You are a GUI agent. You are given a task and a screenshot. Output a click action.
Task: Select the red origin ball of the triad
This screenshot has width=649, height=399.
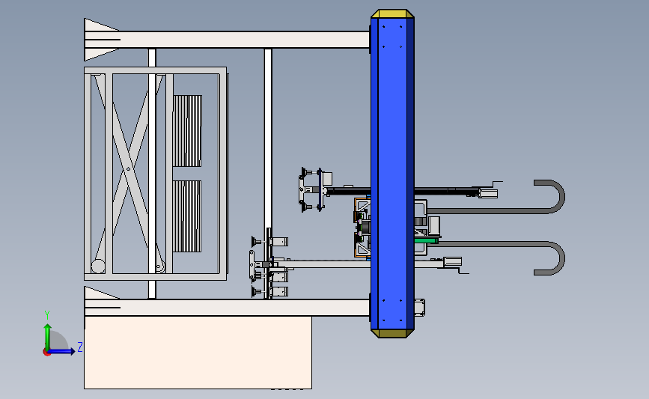[x=46, y=353]
